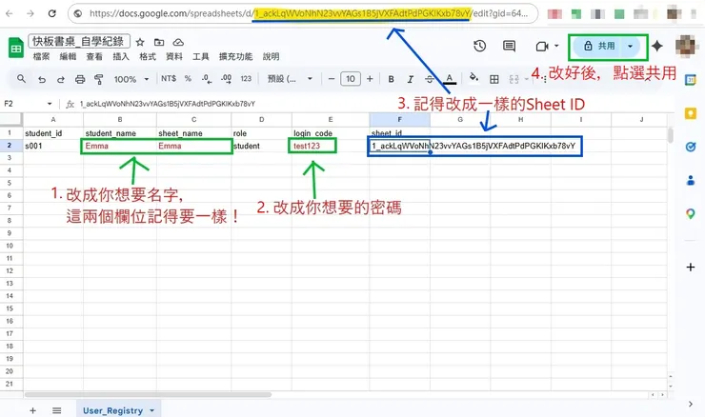Start a Meet call with camera icon
705x417 pixels.
542,47
